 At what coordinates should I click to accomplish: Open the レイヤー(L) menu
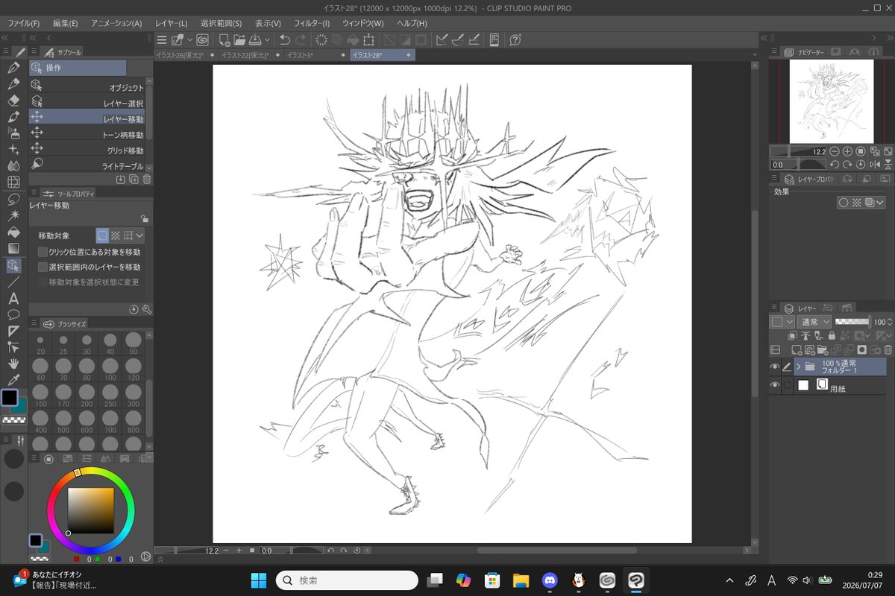pos(172,23)
